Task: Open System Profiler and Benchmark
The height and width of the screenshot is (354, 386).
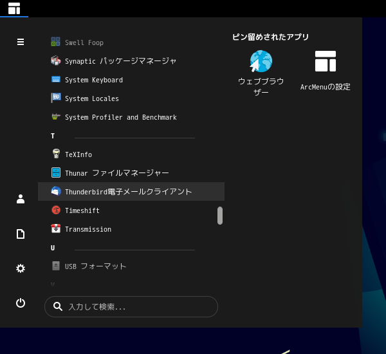Action: 131,117
